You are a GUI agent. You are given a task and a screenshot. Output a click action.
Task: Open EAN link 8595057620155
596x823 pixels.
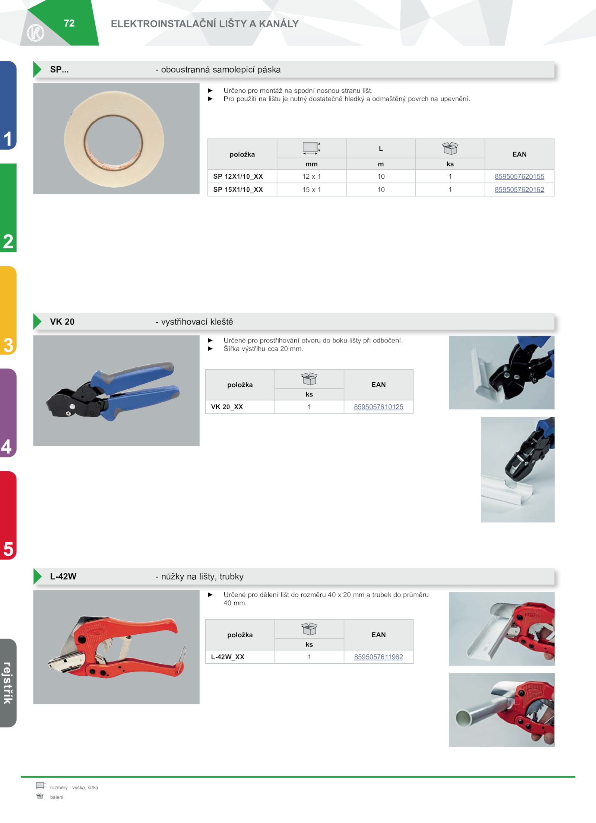[x=519, y=176]
